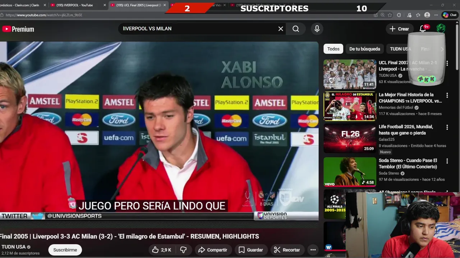Open the Crear menu
This screenshot has width=460, height=258.
point(399,29)
